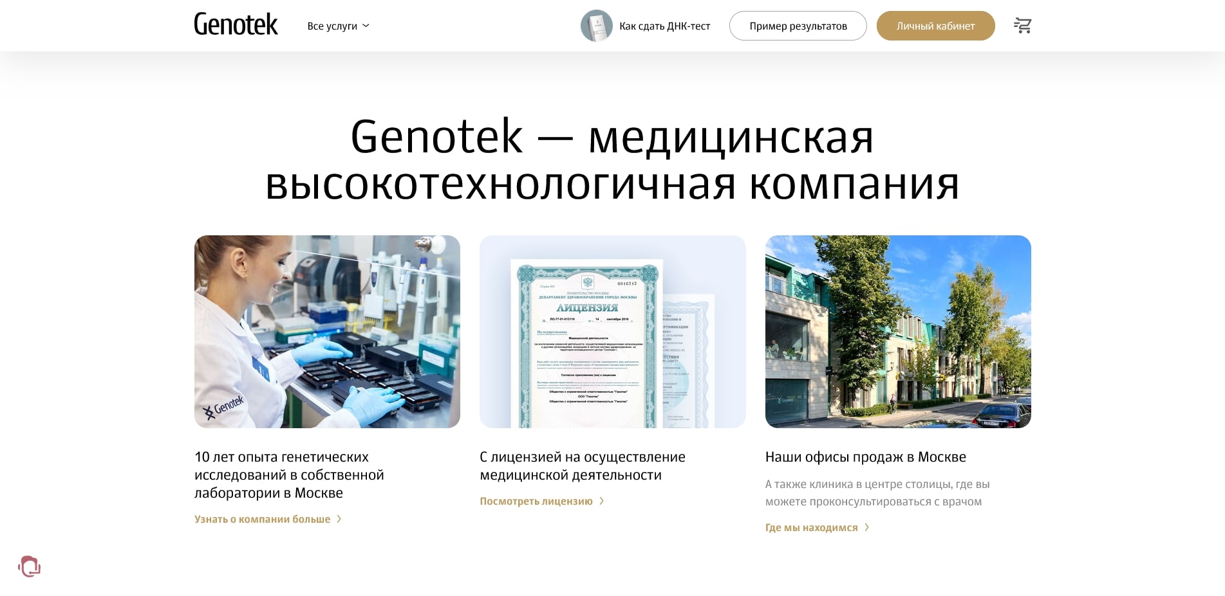Click the license certificate image
The image size is (1225, 596).
click(x=612, y=331)
